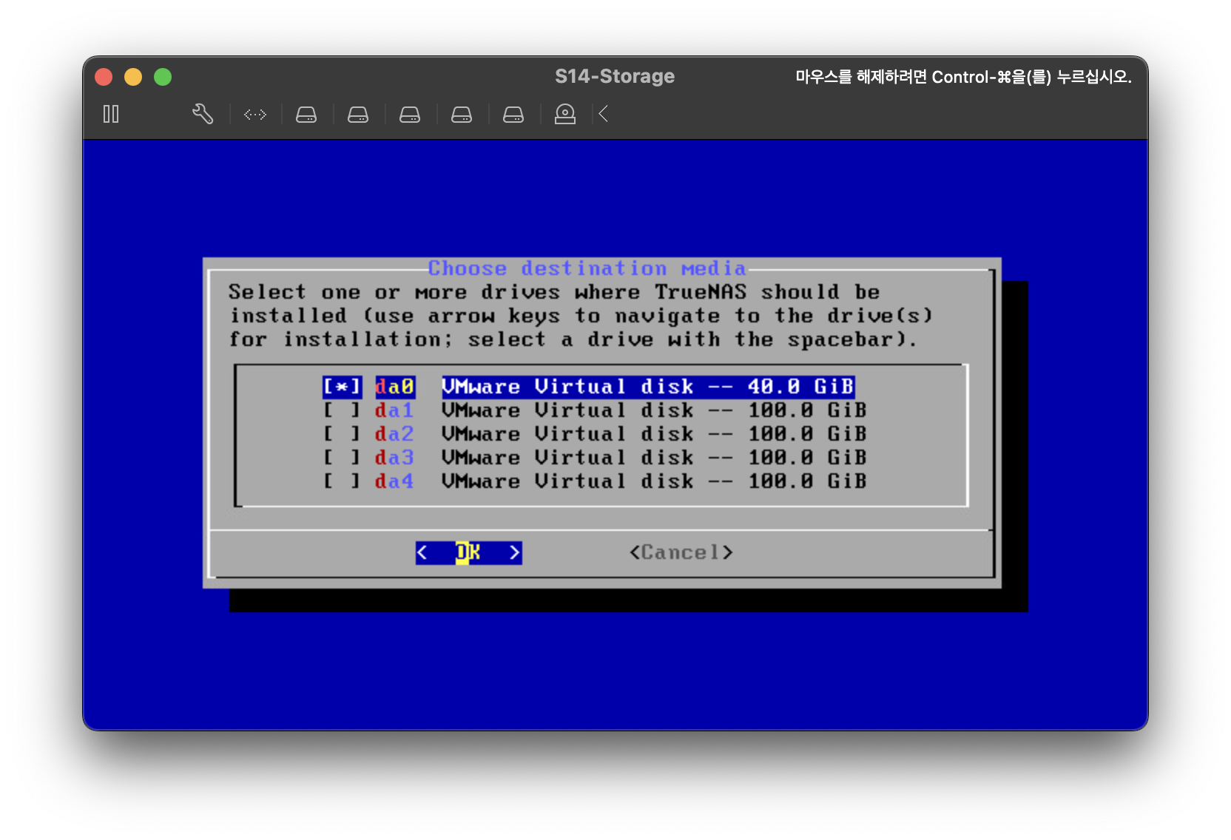This screenshot has height=840, width=1231.
Task: Click the second hard disk icon in toolbar
Action: (x=358, y=115)
